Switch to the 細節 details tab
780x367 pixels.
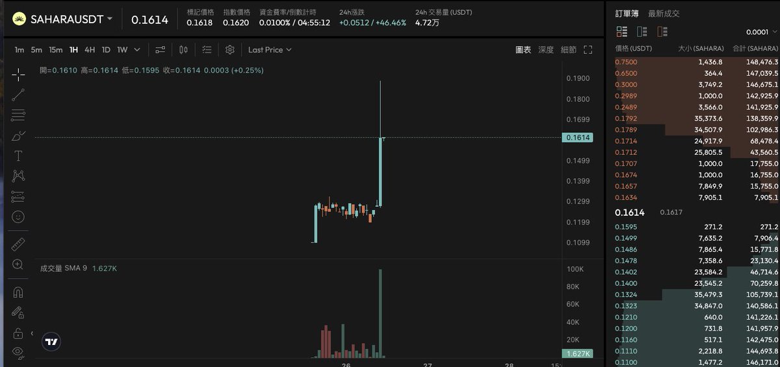point(568,49)
